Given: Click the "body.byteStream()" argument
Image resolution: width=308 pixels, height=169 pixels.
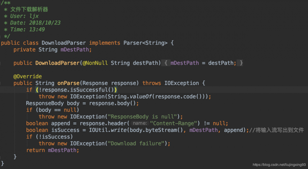Looking at the screenshot, I should click(156, 130).
